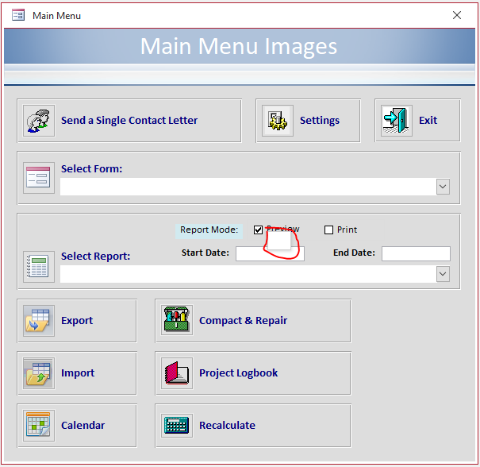Close the Main Menu window
The height and width of the screenshot is (467, 480).
(x=457, y=15)
